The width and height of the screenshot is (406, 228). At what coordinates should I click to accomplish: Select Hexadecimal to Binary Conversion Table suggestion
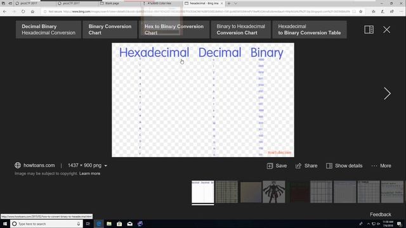310,30
